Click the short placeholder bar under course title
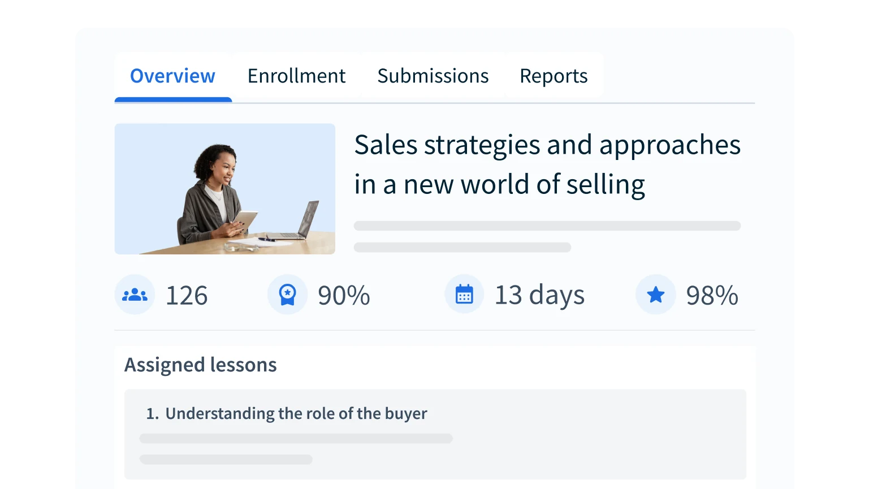Image resolution: width=869 pixels, height=489 pixels. pos(462,248)
